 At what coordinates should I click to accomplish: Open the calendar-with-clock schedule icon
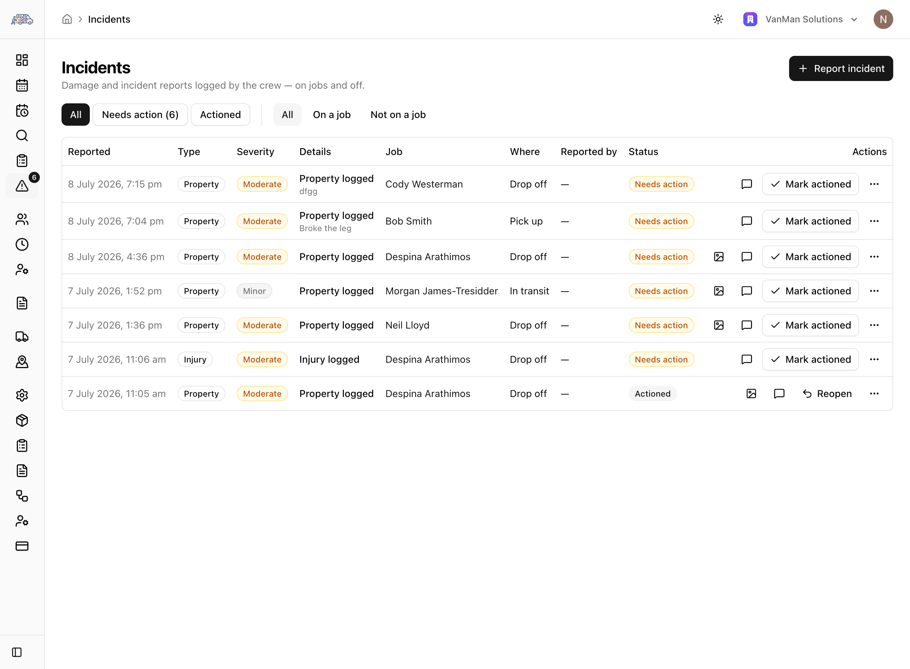coord(22,110)
